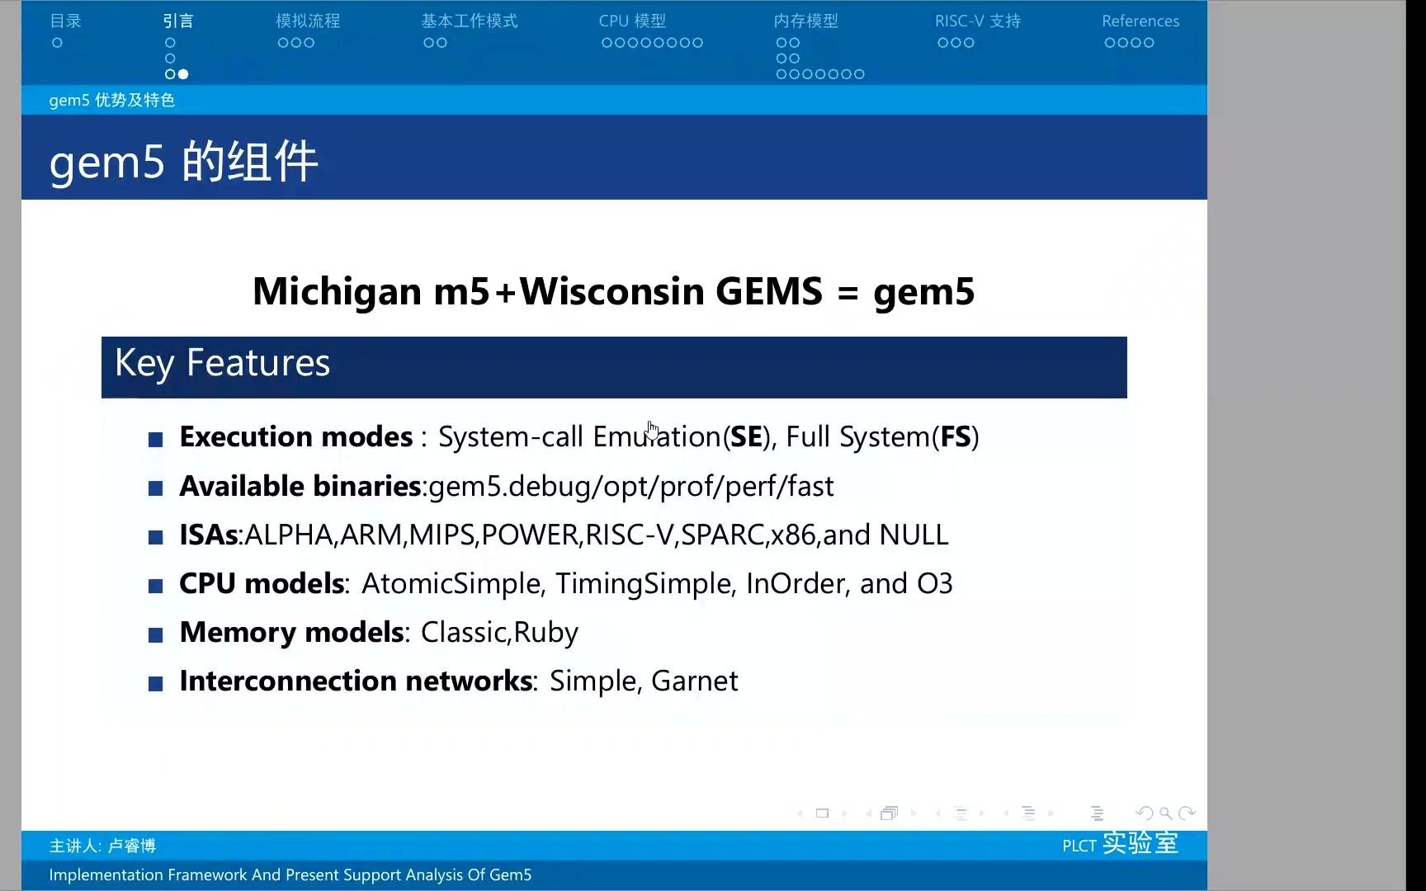Go to previous frame using arrow

click(868, 813)
